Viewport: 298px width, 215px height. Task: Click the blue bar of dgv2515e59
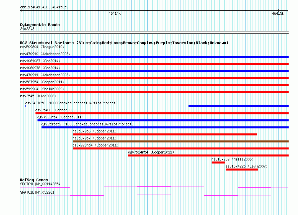click(x=165, y=127)
